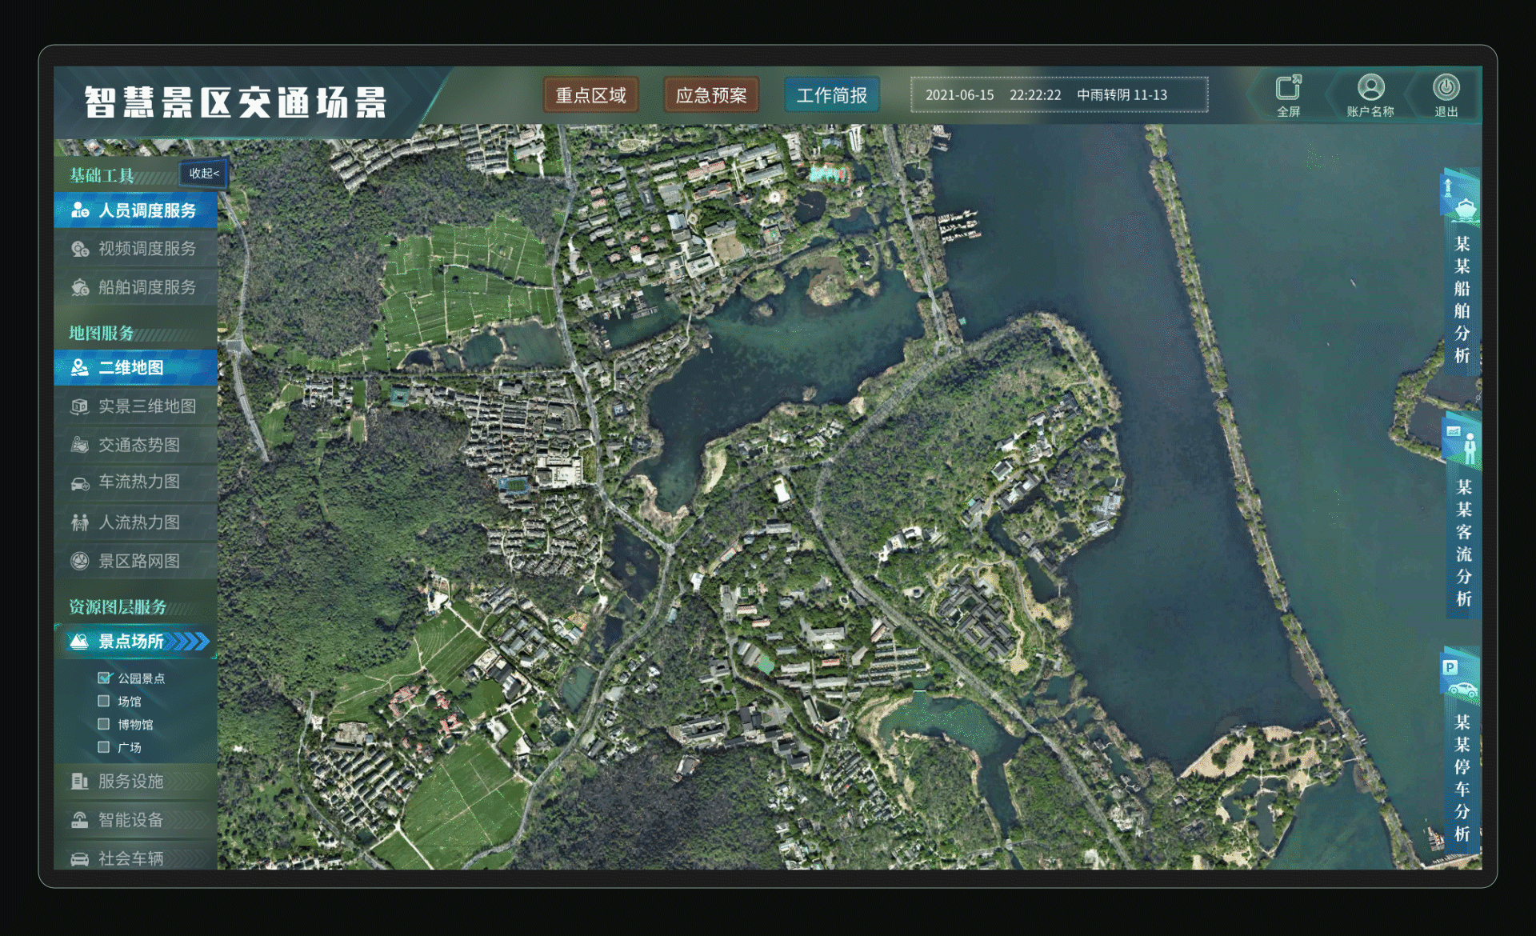Click the 交通态势图 icon

click(80, 445)
